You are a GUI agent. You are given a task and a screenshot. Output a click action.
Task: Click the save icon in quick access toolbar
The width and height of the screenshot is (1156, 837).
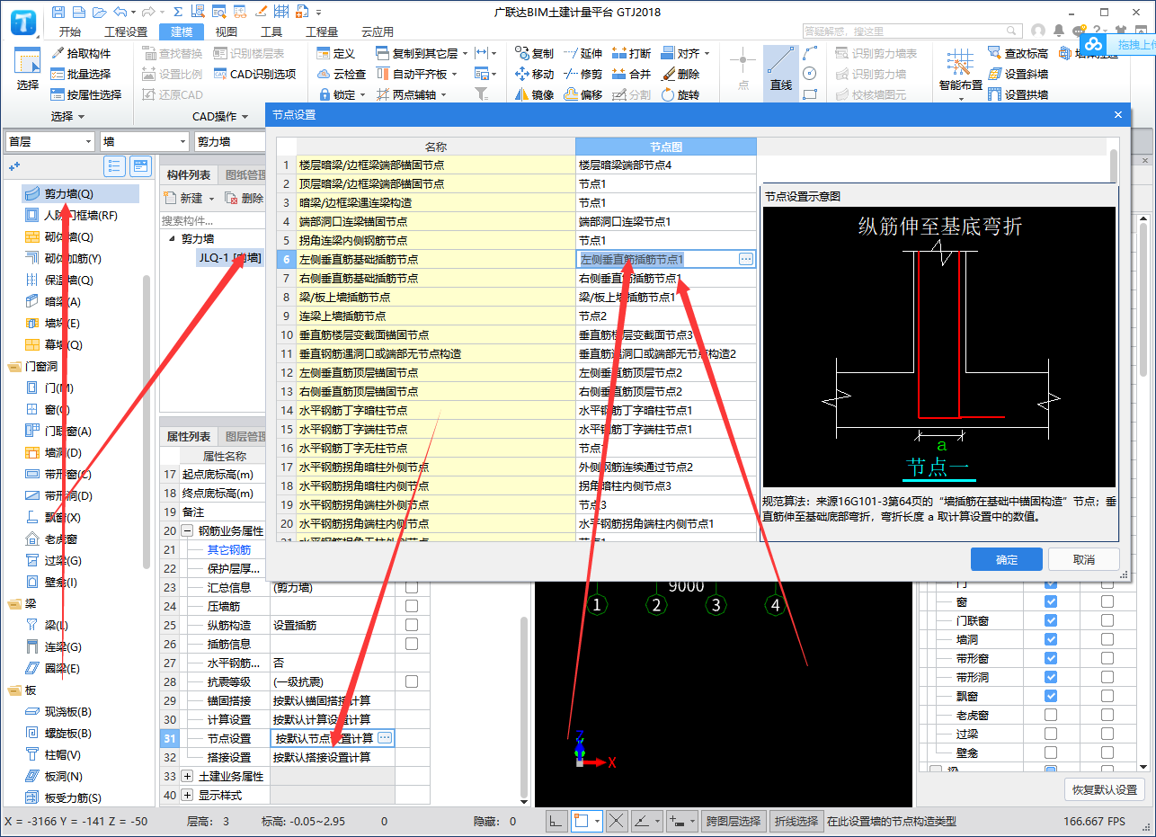58,12
